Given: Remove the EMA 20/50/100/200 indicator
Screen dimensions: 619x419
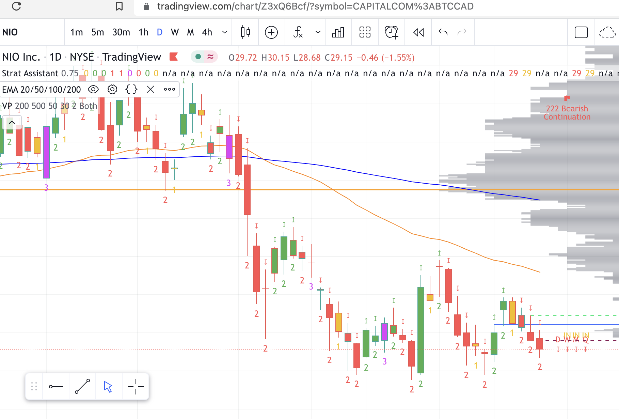Looking at the screenshot, I should point(150,90).
